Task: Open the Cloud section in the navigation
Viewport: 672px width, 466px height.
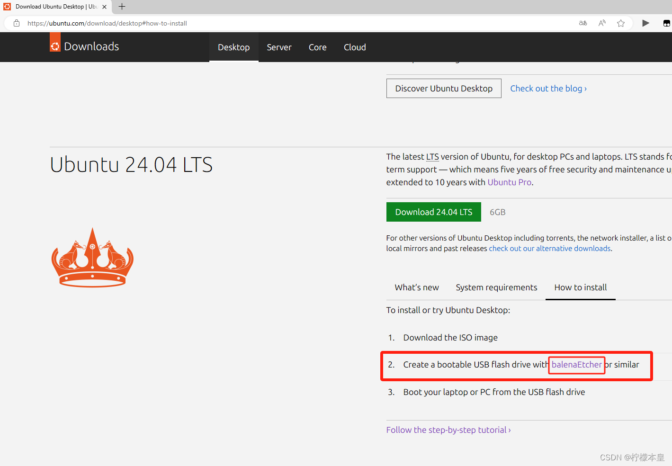Action: (355, 47)
